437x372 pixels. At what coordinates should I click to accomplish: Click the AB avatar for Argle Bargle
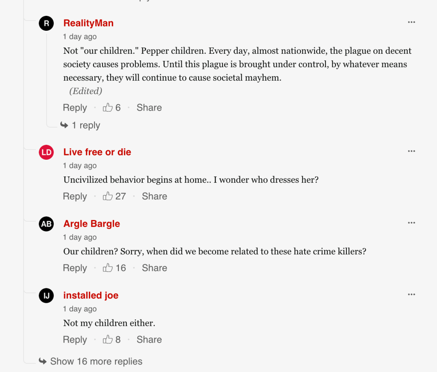[x=46, y=224]
